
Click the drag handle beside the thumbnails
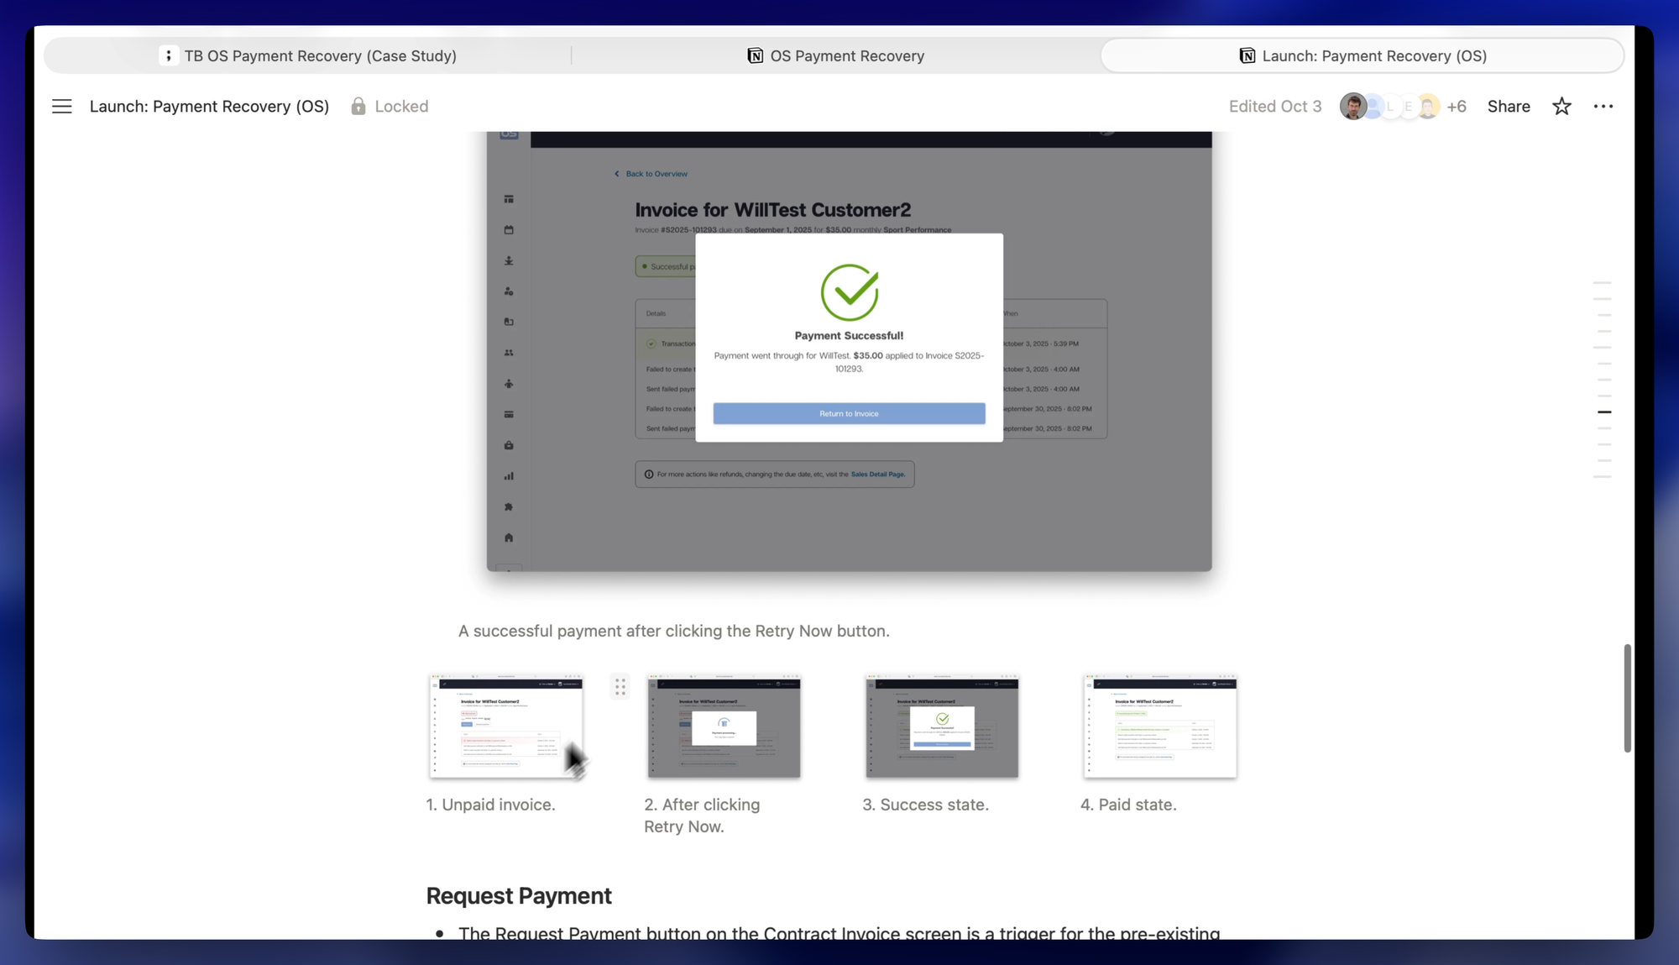click(620, 687)
